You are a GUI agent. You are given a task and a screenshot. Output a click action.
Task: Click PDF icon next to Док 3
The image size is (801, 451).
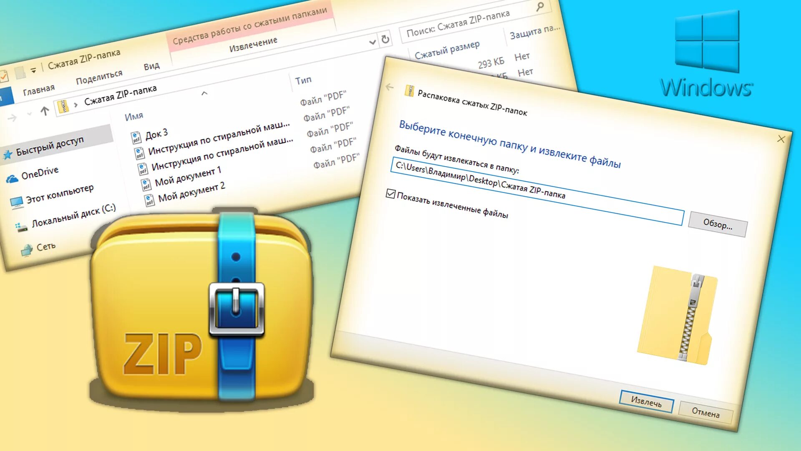[x=136, y=137]
